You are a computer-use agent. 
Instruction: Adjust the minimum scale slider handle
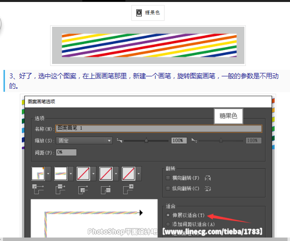point(146,140)
